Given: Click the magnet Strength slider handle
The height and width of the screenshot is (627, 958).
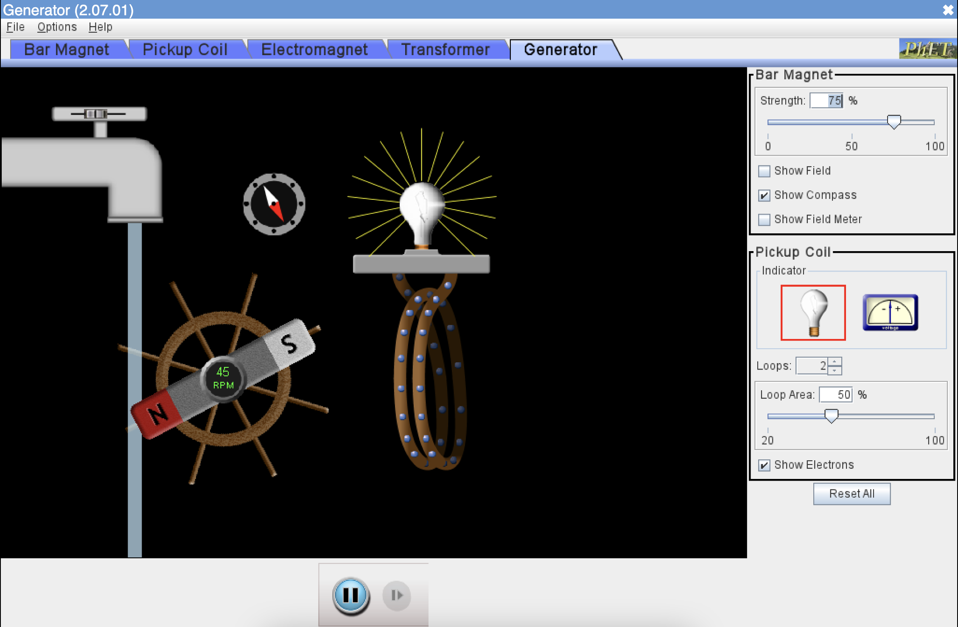Looking at the screenshot, I should [894, 122].
